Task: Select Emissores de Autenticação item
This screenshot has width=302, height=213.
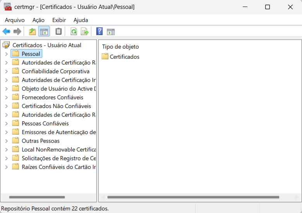Action: (x=59, y=132)
